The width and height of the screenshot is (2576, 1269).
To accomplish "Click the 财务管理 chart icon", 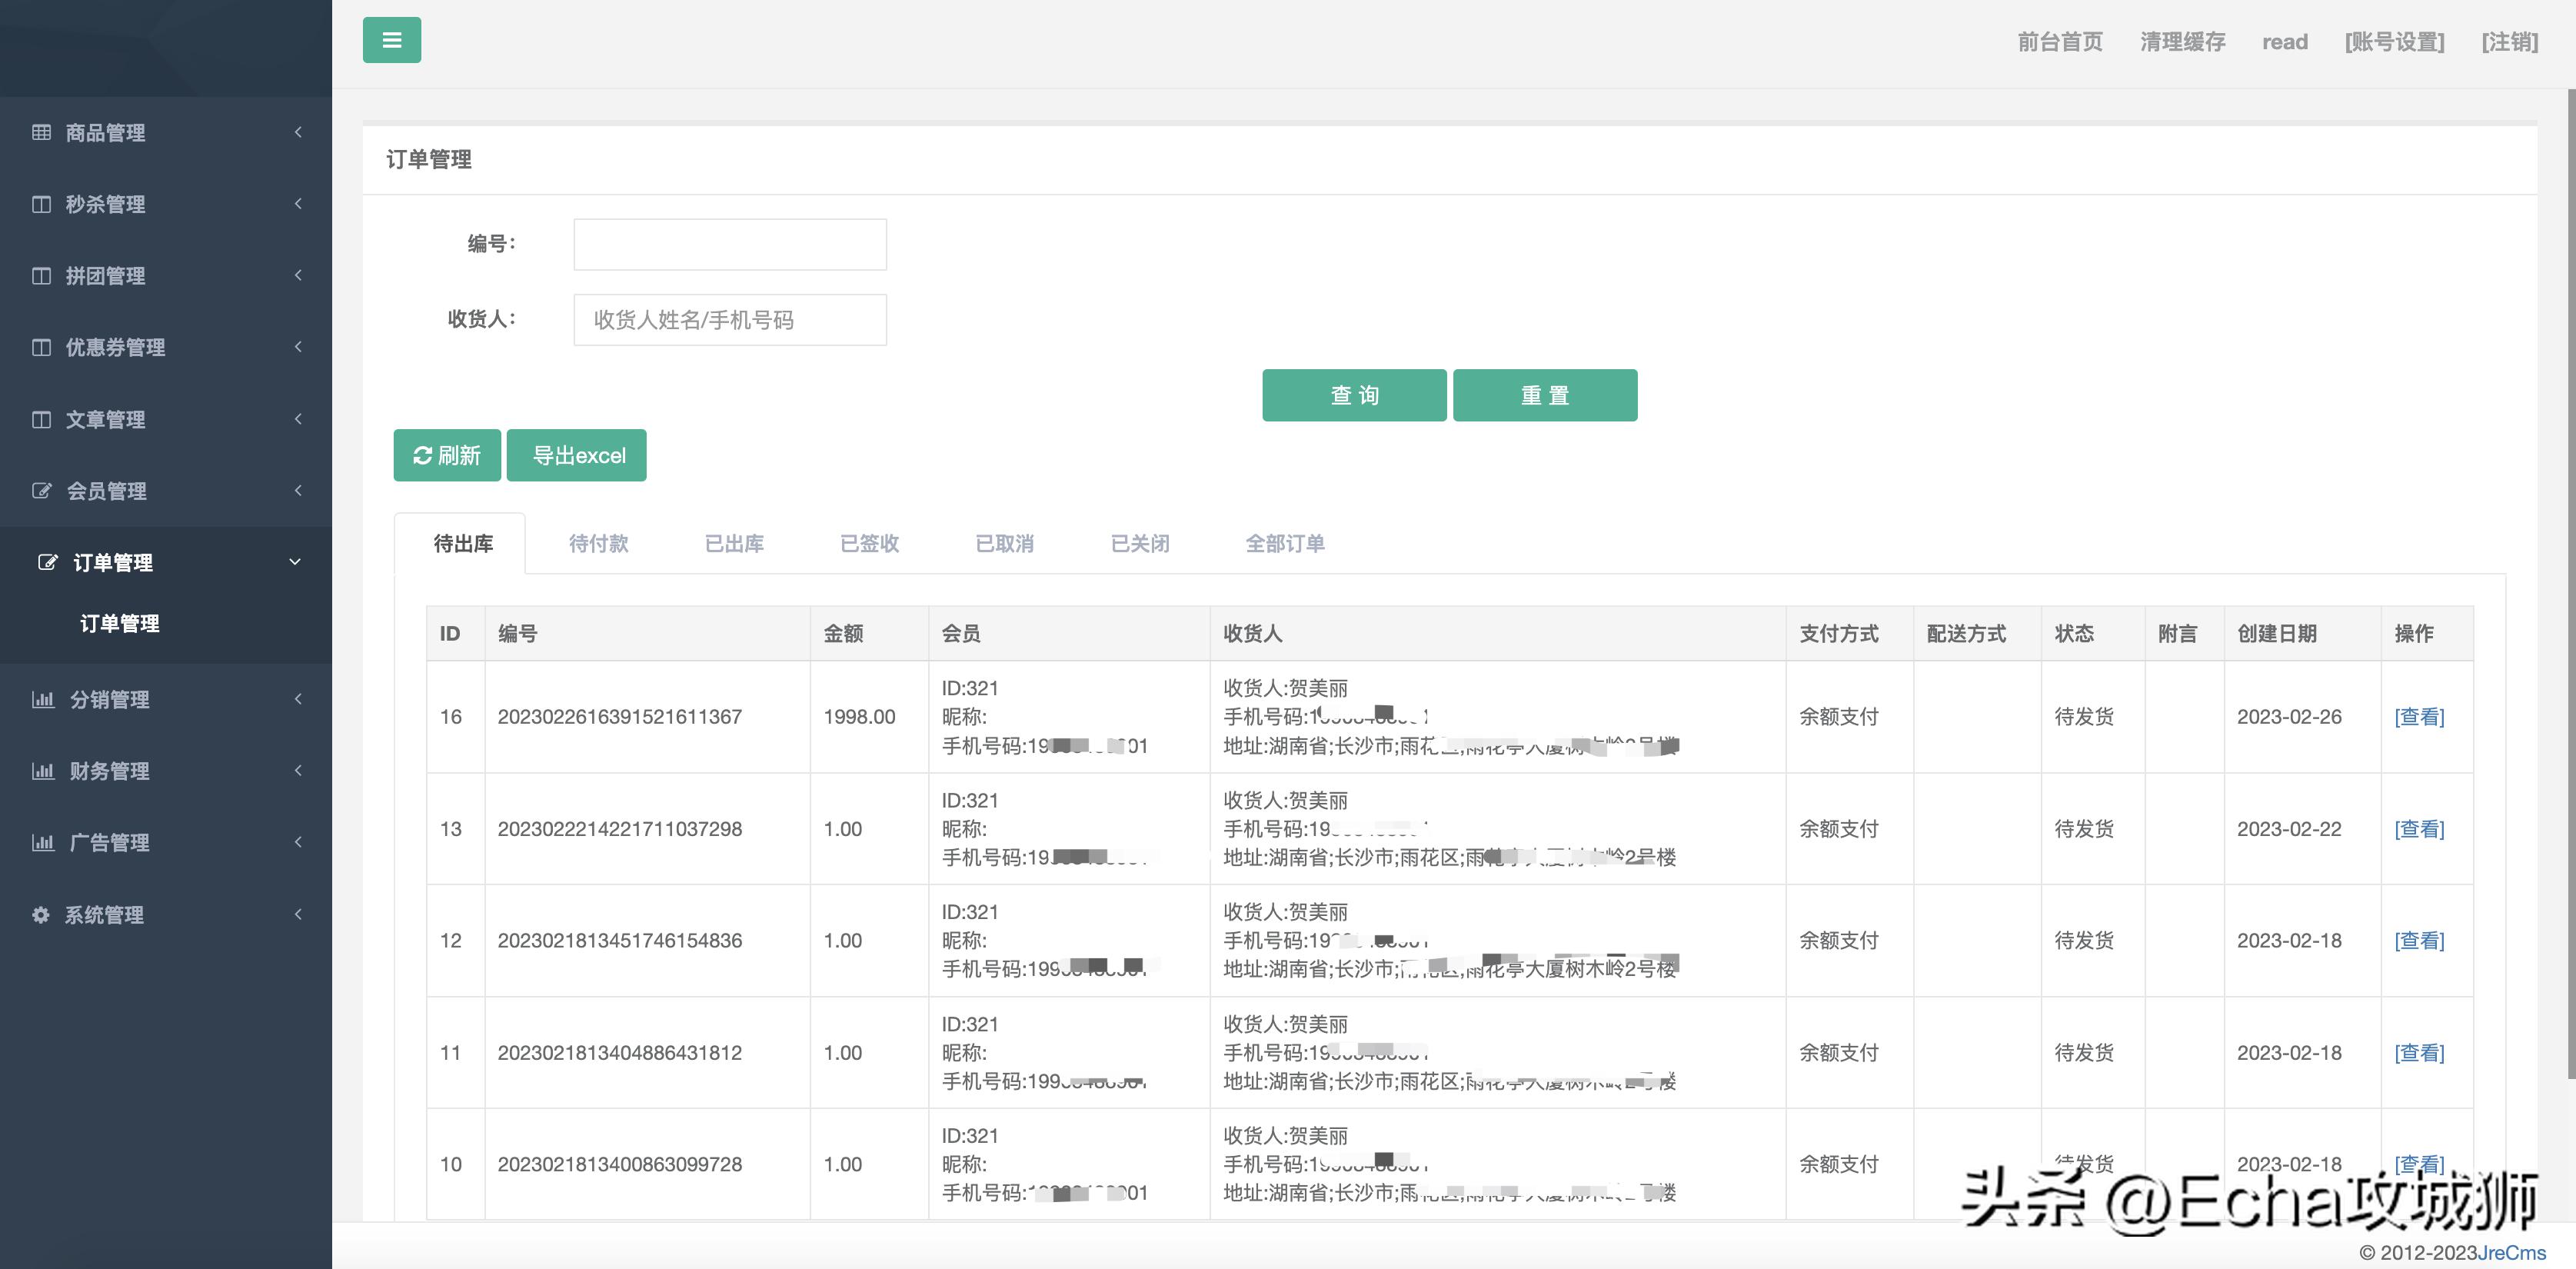I will [44, 771].
